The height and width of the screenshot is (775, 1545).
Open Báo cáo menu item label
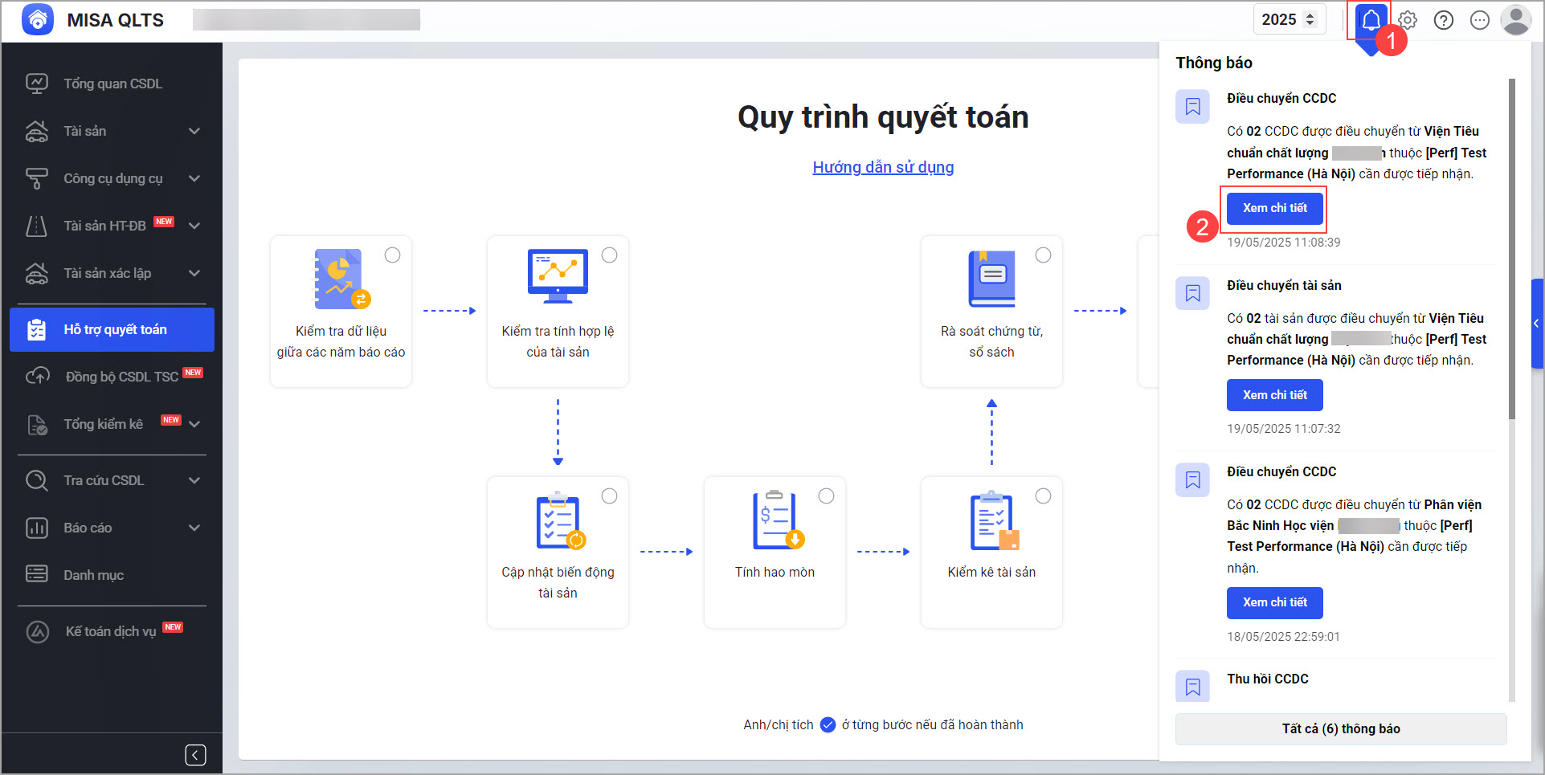88,528
